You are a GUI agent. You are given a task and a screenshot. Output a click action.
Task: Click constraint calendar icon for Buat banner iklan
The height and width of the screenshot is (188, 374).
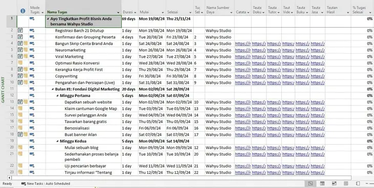(20, 134)
